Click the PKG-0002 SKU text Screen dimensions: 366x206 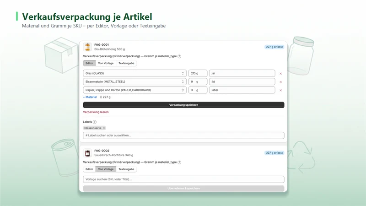tap(102, 151)
